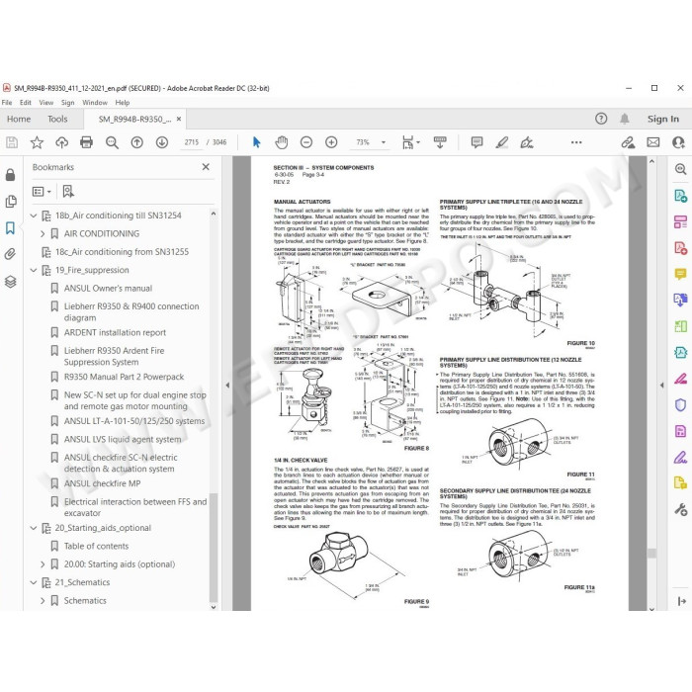Open the Attachments paperclip panel
The height and width of the screenshot is (692, 692).
pos(10,254)
